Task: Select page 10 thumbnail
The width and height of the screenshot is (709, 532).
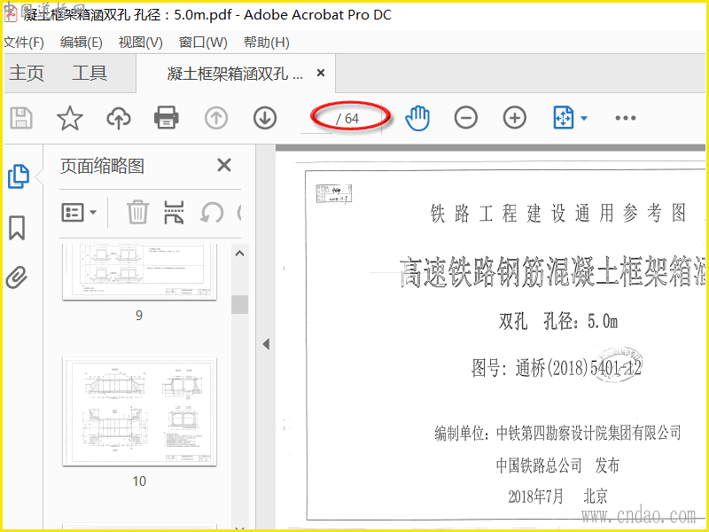Action: (139, 411)
